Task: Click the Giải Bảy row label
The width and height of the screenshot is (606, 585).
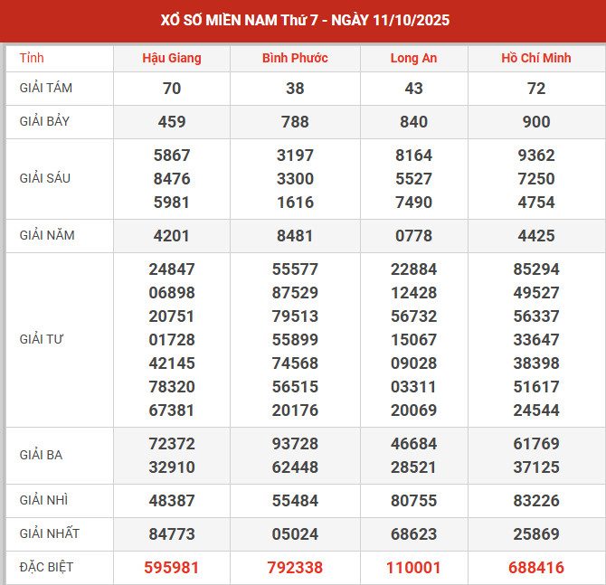Action: 47,121
